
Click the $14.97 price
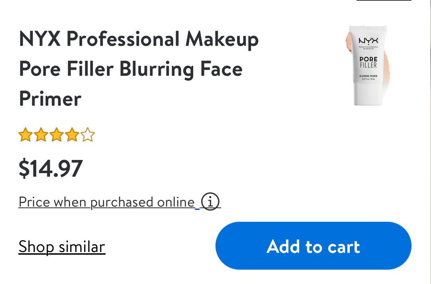[51, 168]
